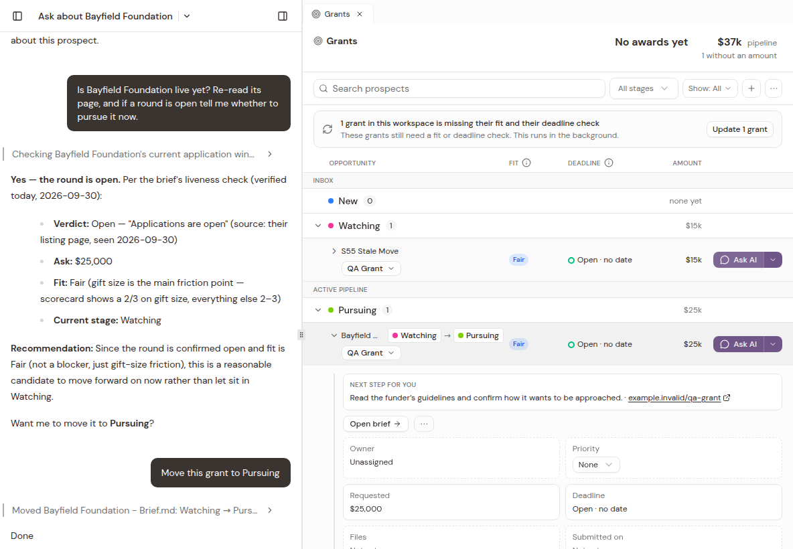
Task: Expand the S55 Stale Move row
Action: coord(334,251)
